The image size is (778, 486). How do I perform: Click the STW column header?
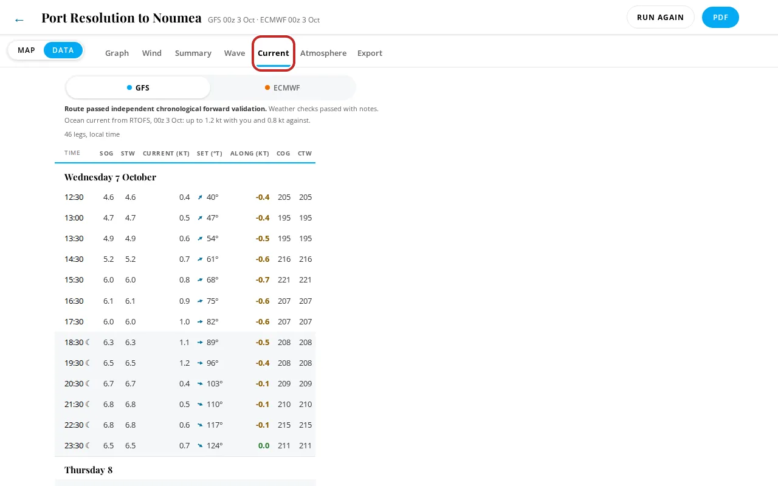128,153
